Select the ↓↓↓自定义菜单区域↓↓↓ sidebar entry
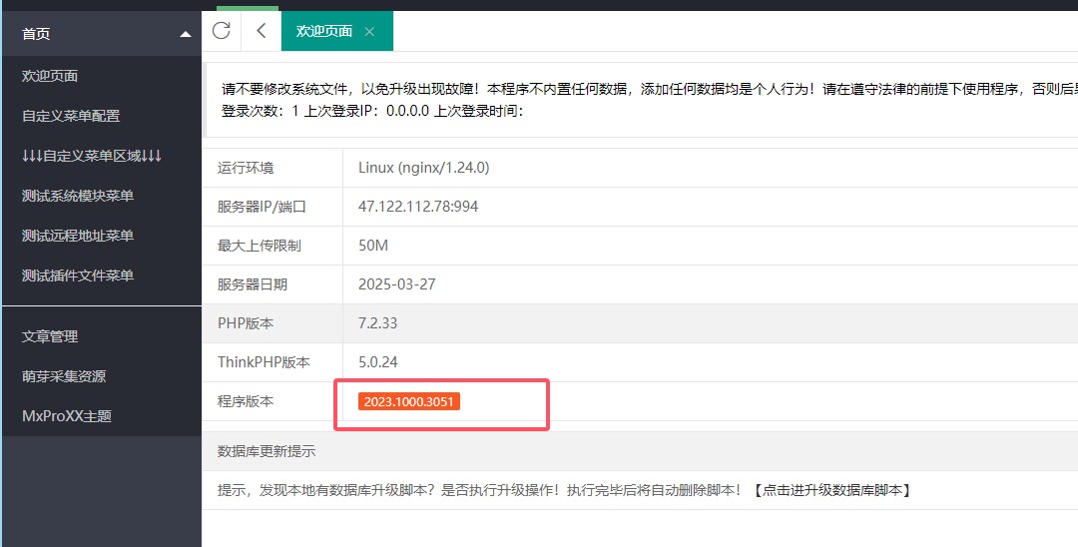 pyautogui.click(x=92, y=156)
